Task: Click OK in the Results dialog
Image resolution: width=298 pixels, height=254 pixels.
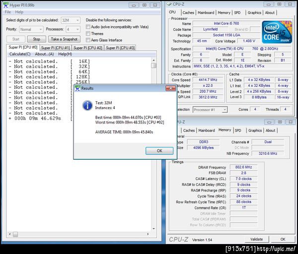Action: (159, 151)
